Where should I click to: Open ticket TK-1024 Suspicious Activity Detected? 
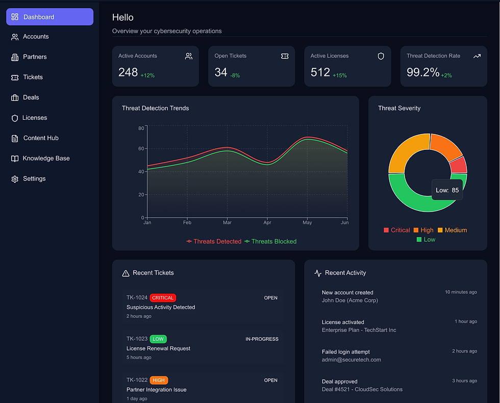click(x=204, y=307)
